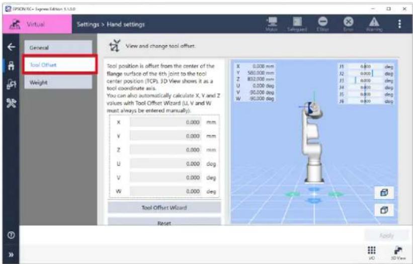Click the upper 3D cube view button

(x=384, y=193)
